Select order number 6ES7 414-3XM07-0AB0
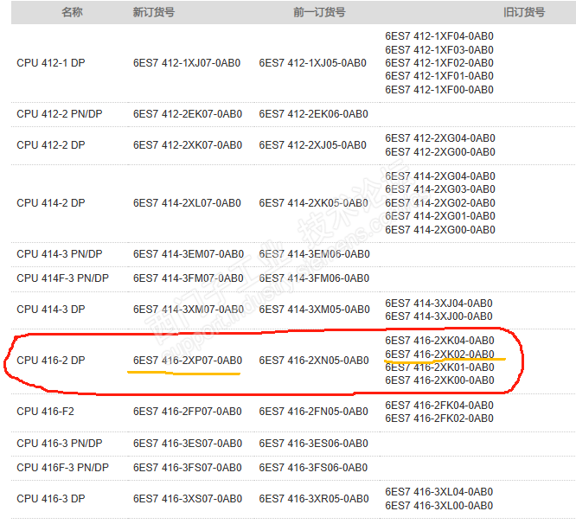Viewport: 576px width, 524px height. point(189,310)
